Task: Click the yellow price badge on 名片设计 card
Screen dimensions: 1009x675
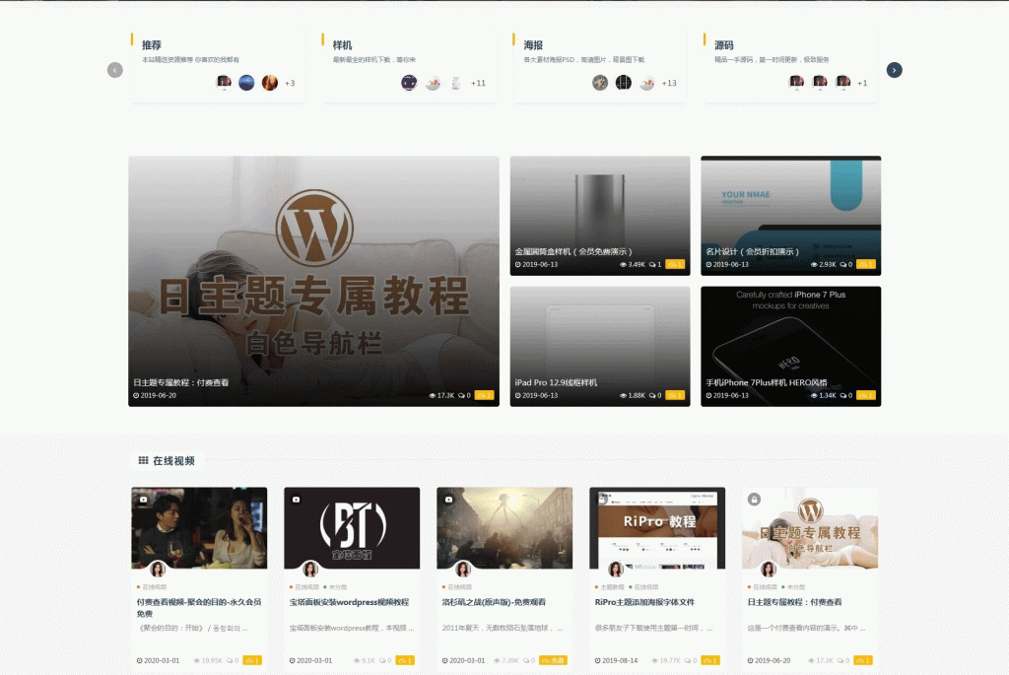Action: click(866, 264)
